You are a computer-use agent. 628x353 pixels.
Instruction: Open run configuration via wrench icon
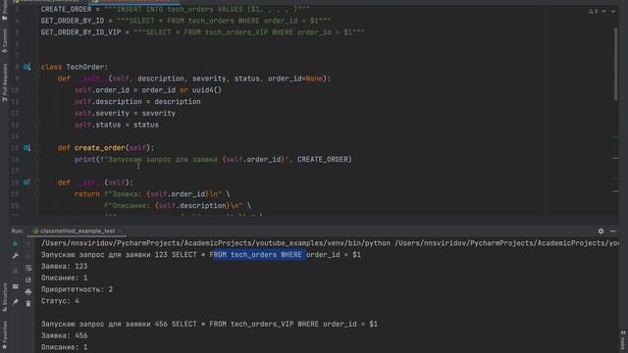click(16, 255)
